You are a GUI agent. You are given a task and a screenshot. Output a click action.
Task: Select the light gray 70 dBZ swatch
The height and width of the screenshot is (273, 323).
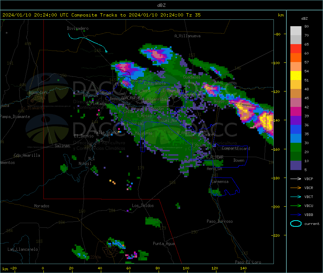296,39
